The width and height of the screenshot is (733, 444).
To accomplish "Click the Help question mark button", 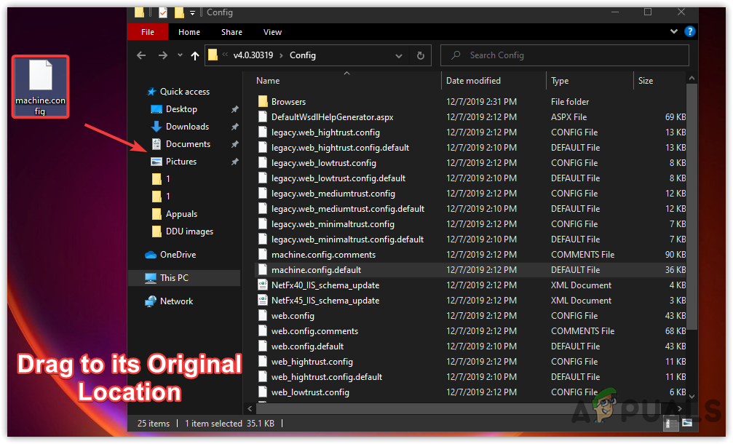I will point(689,31).
